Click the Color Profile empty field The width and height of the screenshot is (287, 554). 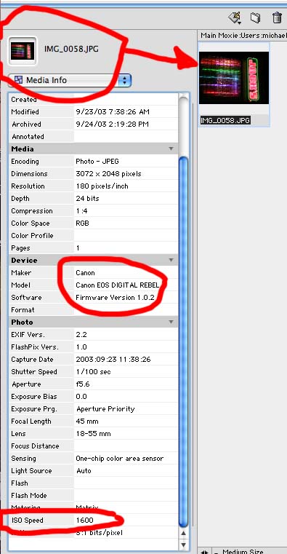126,236
